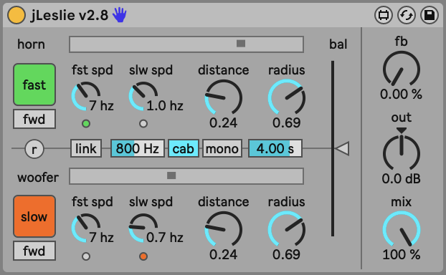Screen dimensions: 446x275
Task: Click the out gain knob
Action: pyautogui.click(x=402, y=153)
